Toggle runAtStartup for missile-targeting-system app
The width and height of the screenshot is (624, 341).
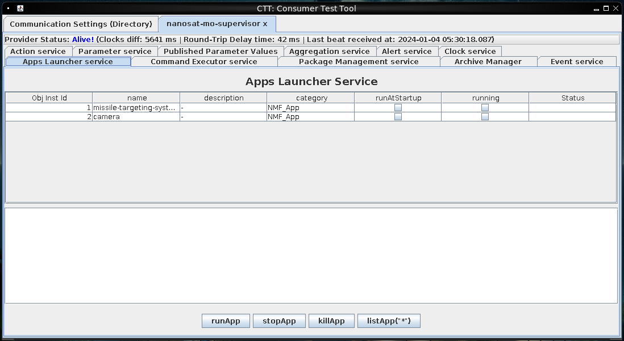pos(398,107)
